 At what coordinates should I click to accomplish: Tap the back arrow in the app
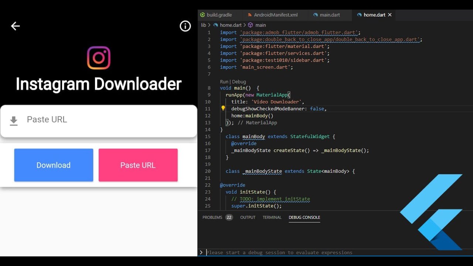point(15,26)
